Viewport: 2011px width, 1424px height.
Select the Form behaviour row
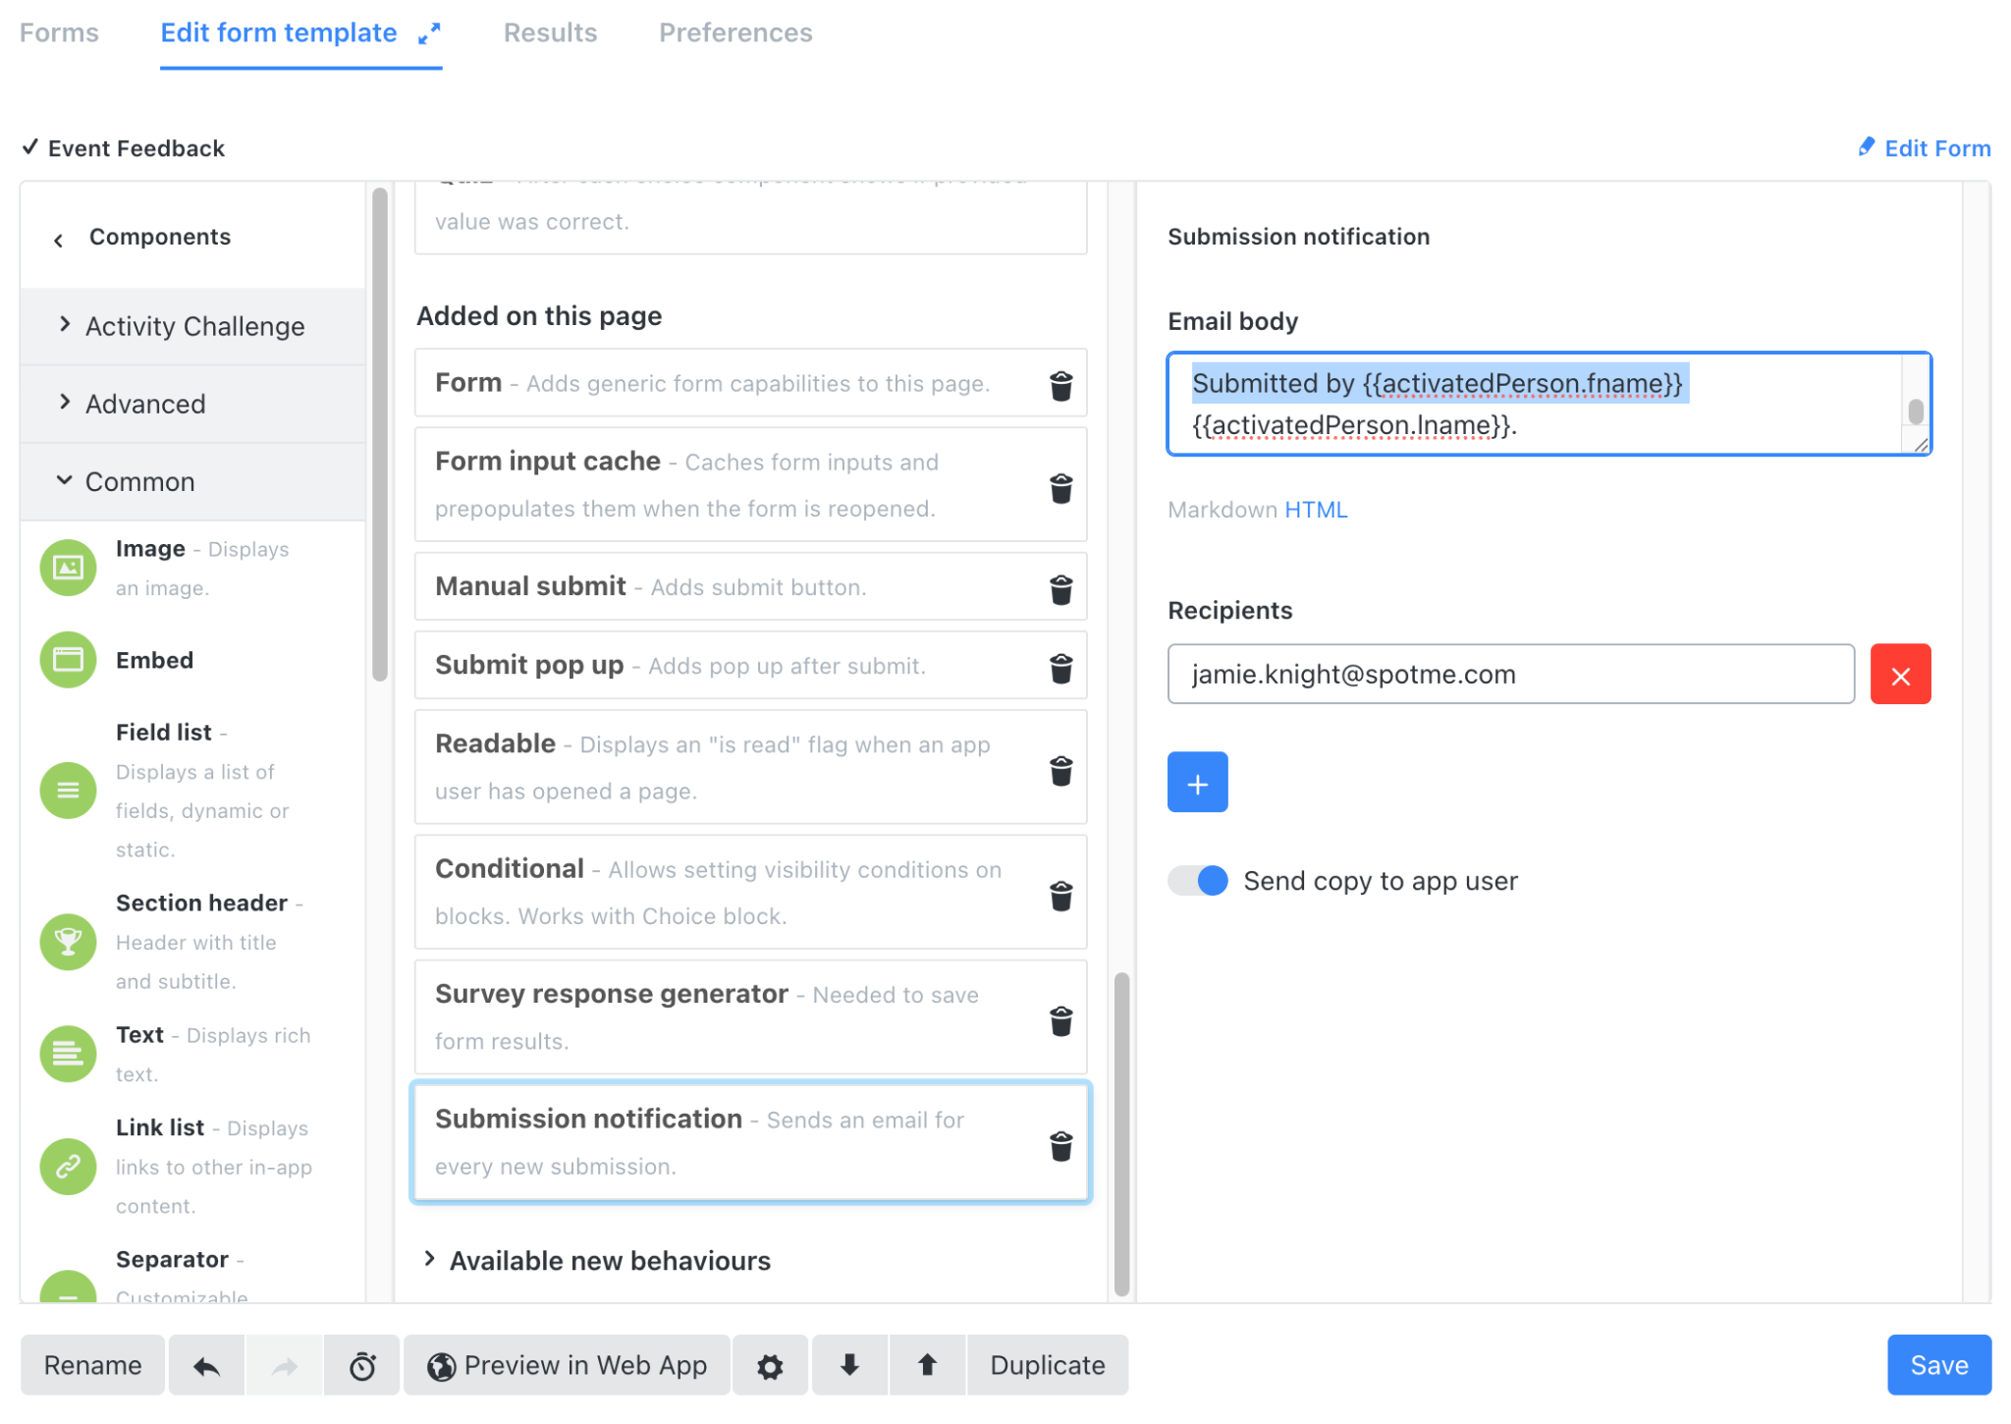coord(750,382)
